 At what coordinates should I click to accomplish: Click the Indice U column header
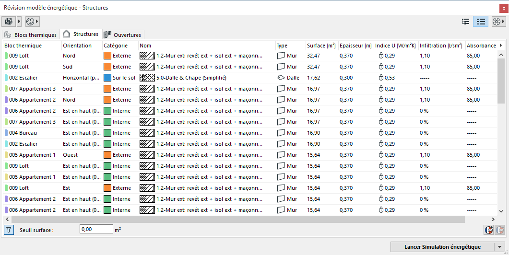point(396,46)
